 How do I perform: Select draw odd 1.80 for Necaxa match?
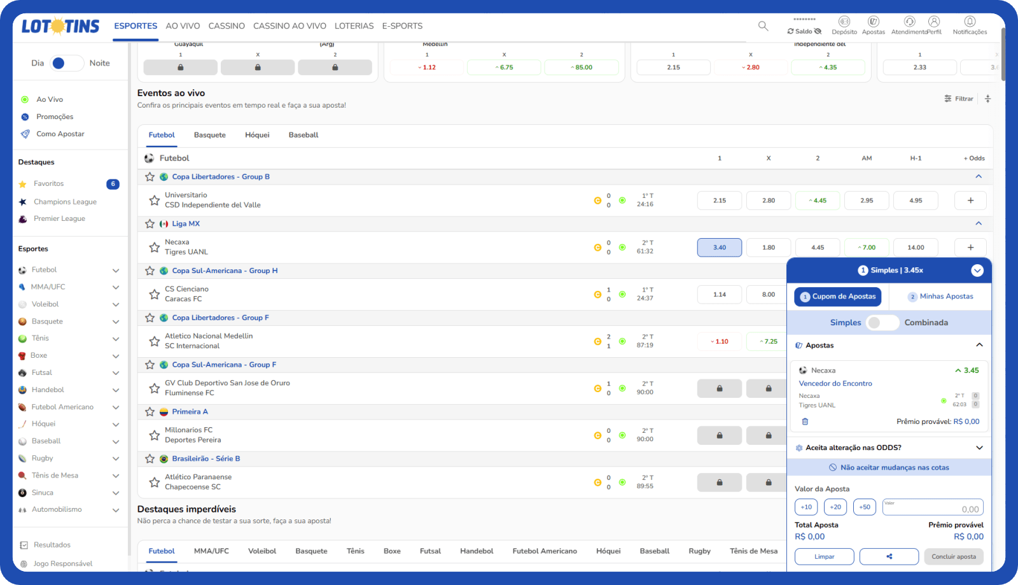[x=769, y=248]
